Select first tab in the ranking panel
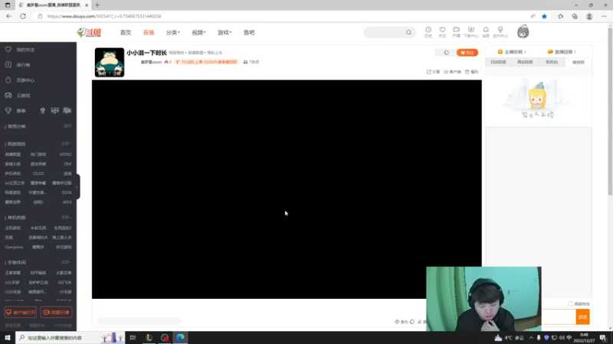Screen dimensions: 613x344 click(x=499, y=62)
